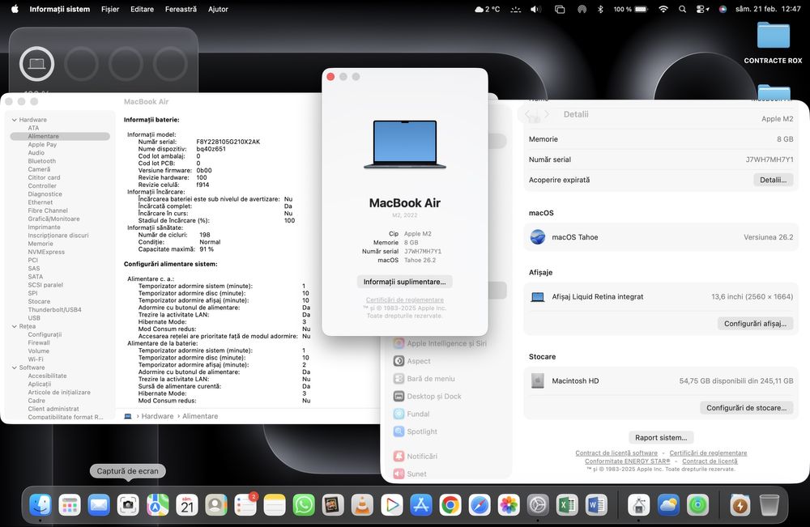Open the Informații sistem menu

point(59,9)
